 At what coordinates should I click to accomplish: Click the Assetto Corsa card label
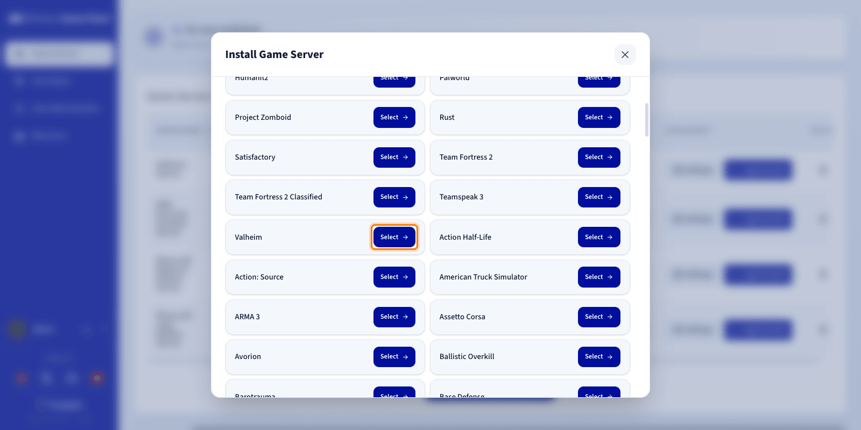(x=462, y=317)
